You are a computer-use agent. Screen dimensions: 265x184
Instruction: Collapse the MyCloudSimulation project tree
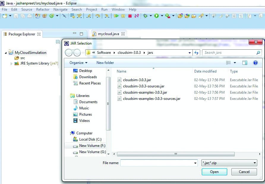[6, 53]
